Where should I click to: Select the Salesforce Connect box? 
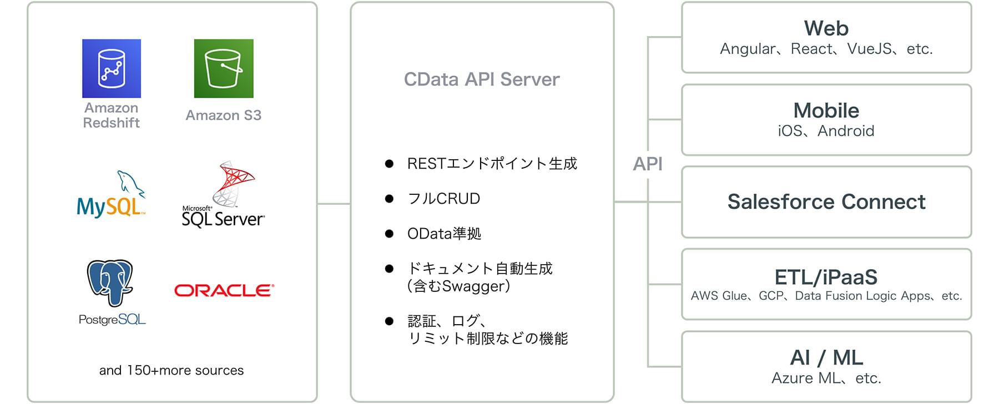(826, 202)
